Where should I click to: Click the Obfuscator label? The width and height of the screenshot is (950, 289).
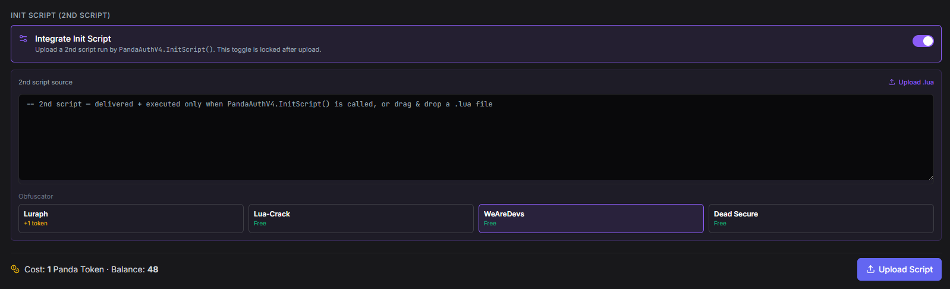[x=36, y=196]
